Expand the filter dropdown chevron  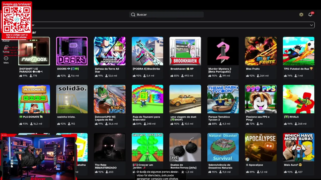[311, 25]
